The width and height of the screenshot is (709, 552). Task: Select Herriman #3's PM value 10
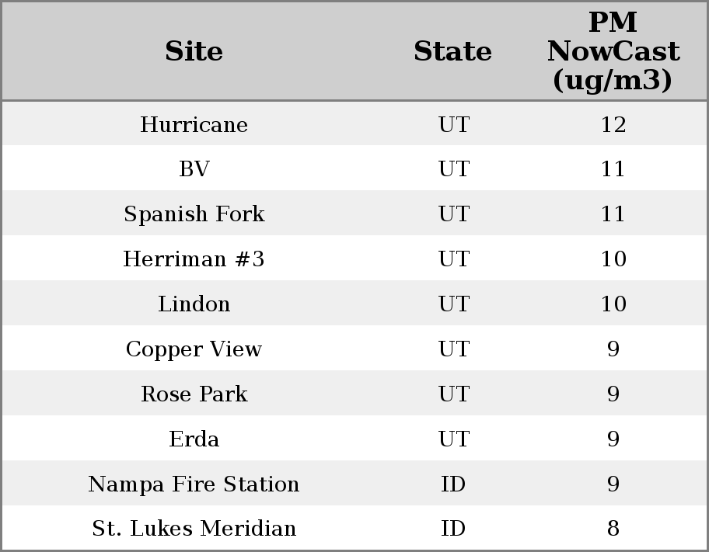click(613, 259)
